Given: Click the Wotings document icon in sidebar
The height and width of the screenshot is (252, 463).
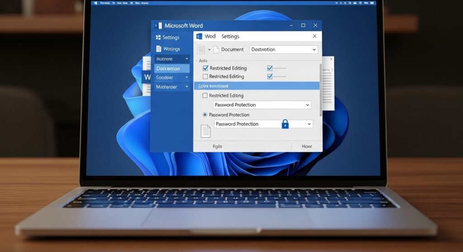Looking at the screenshot, I should [x=158, y=49].
